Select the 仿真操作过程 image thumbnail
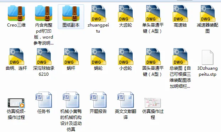Image resolution: width=221 pixels, height=132 pixels. tap(153, 103)
